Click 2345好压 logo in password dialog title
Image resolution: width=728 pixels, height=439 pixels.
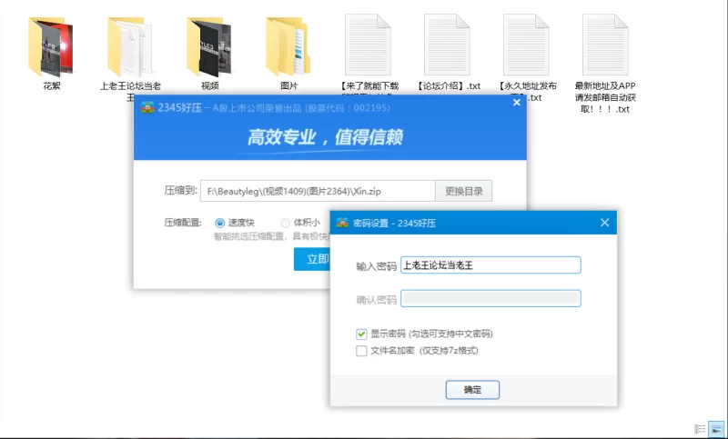342,223
